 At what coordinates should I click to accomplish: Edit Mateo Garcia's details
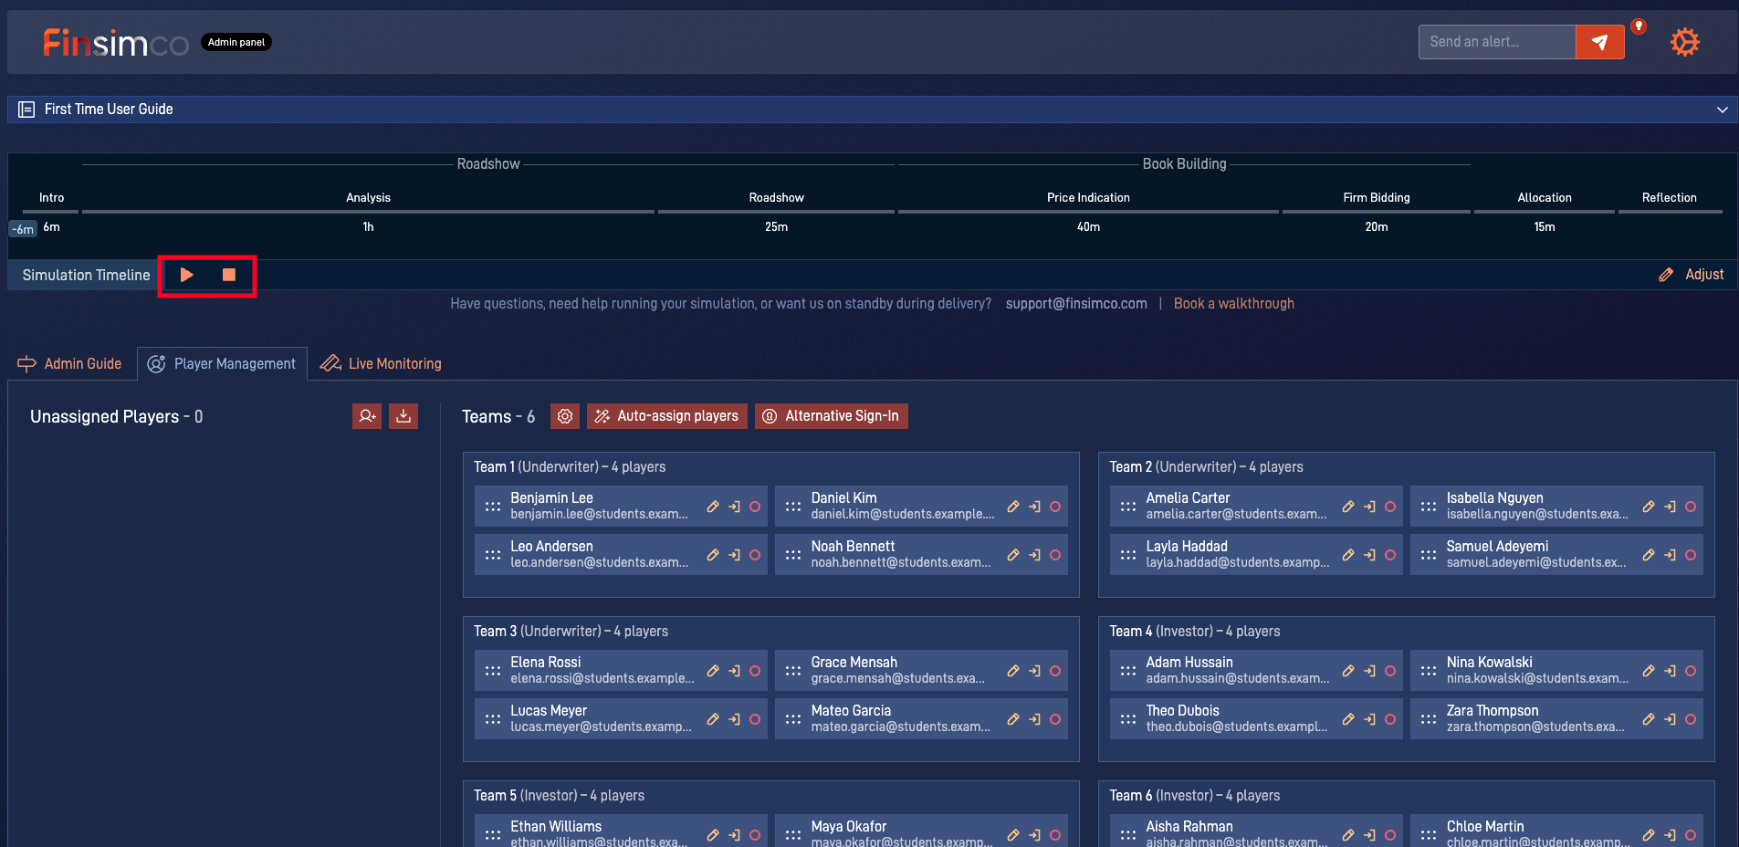click(1013, 719)
